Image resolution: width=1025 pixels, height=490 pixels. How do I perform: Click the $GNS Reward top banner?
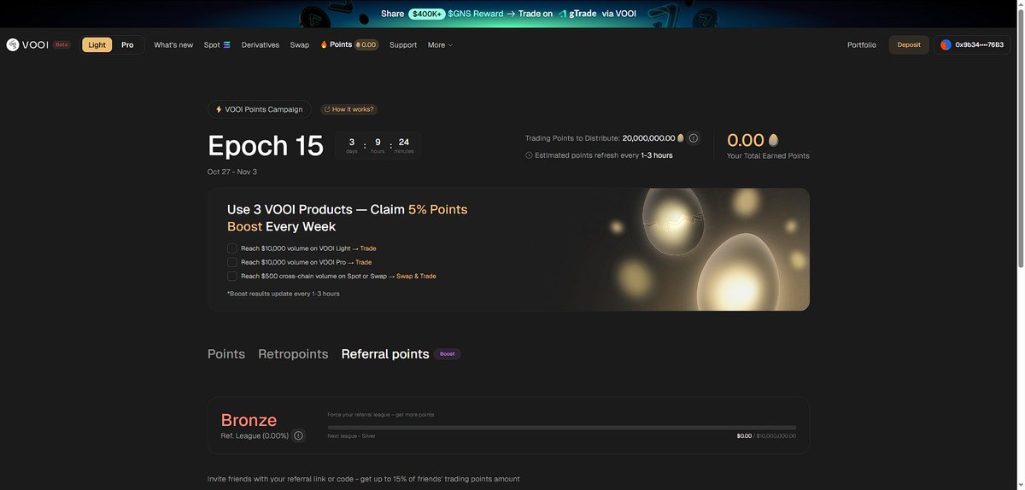click(x=509, y=14)
